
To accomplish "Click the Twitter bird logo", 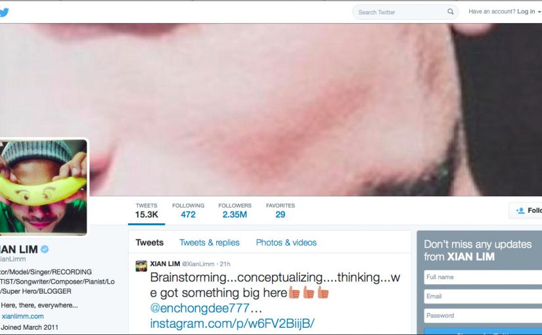I will click(4, 12).
